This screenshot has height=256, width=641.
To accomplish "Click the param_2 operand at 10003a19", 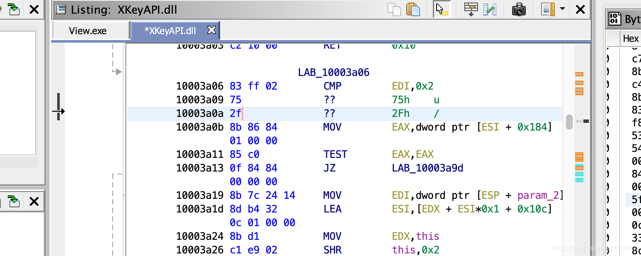I will pos(538,195).
